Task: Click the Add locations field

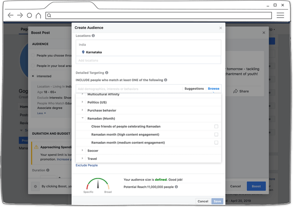Action: tap(148, 60)
